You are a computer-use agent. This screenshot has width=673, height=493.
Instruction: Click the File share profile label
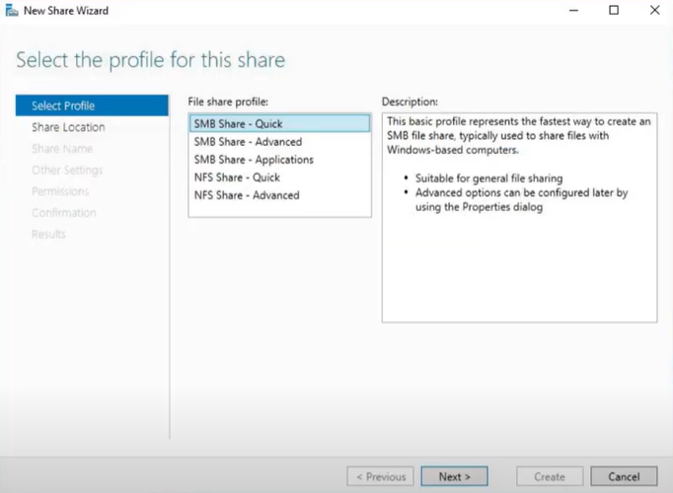click(x=228, y=102)
